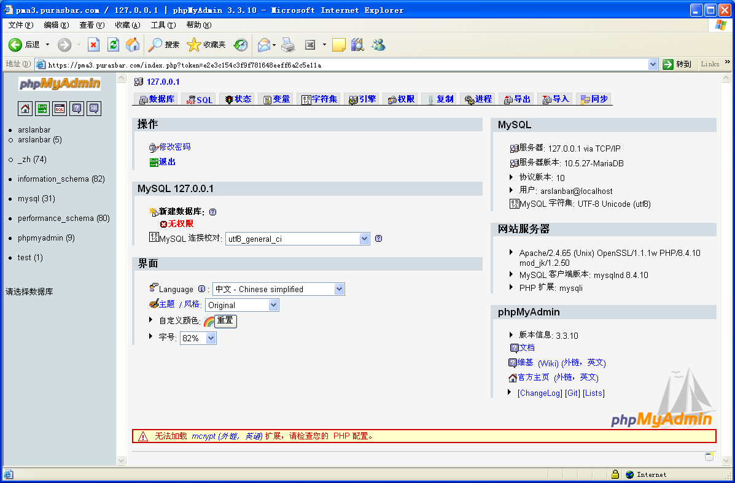Open the Research books icon in toolbar

(x=357, y=45)
